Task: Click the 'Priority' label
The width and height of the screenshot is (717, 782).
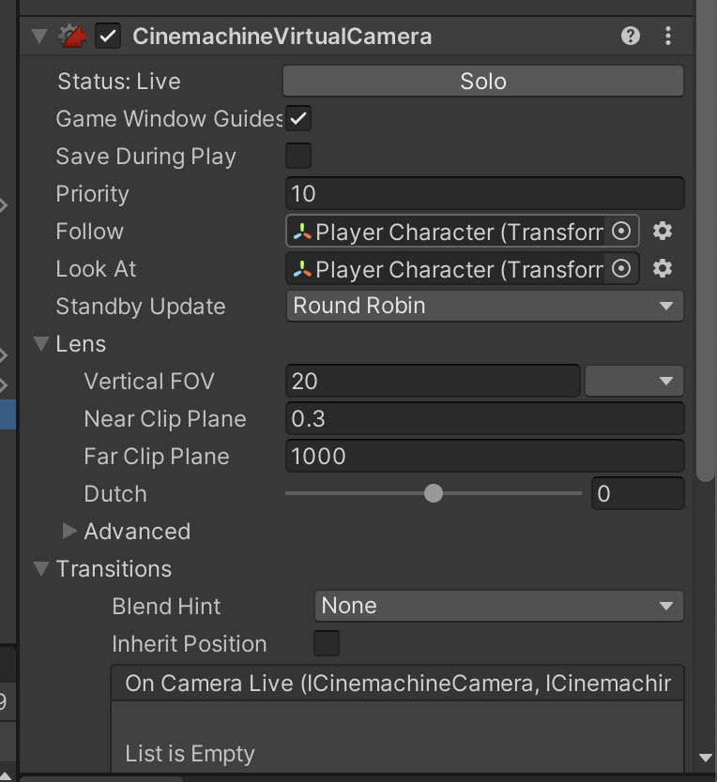Action: (x=92, y=194)
